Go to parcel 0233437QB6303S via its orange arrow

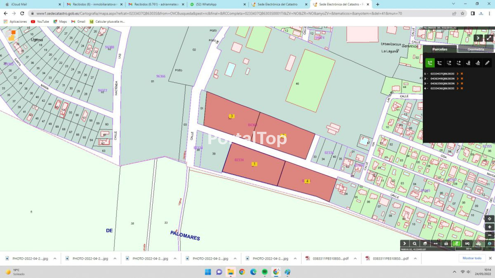pyautogui.click(x=458, y=74)
